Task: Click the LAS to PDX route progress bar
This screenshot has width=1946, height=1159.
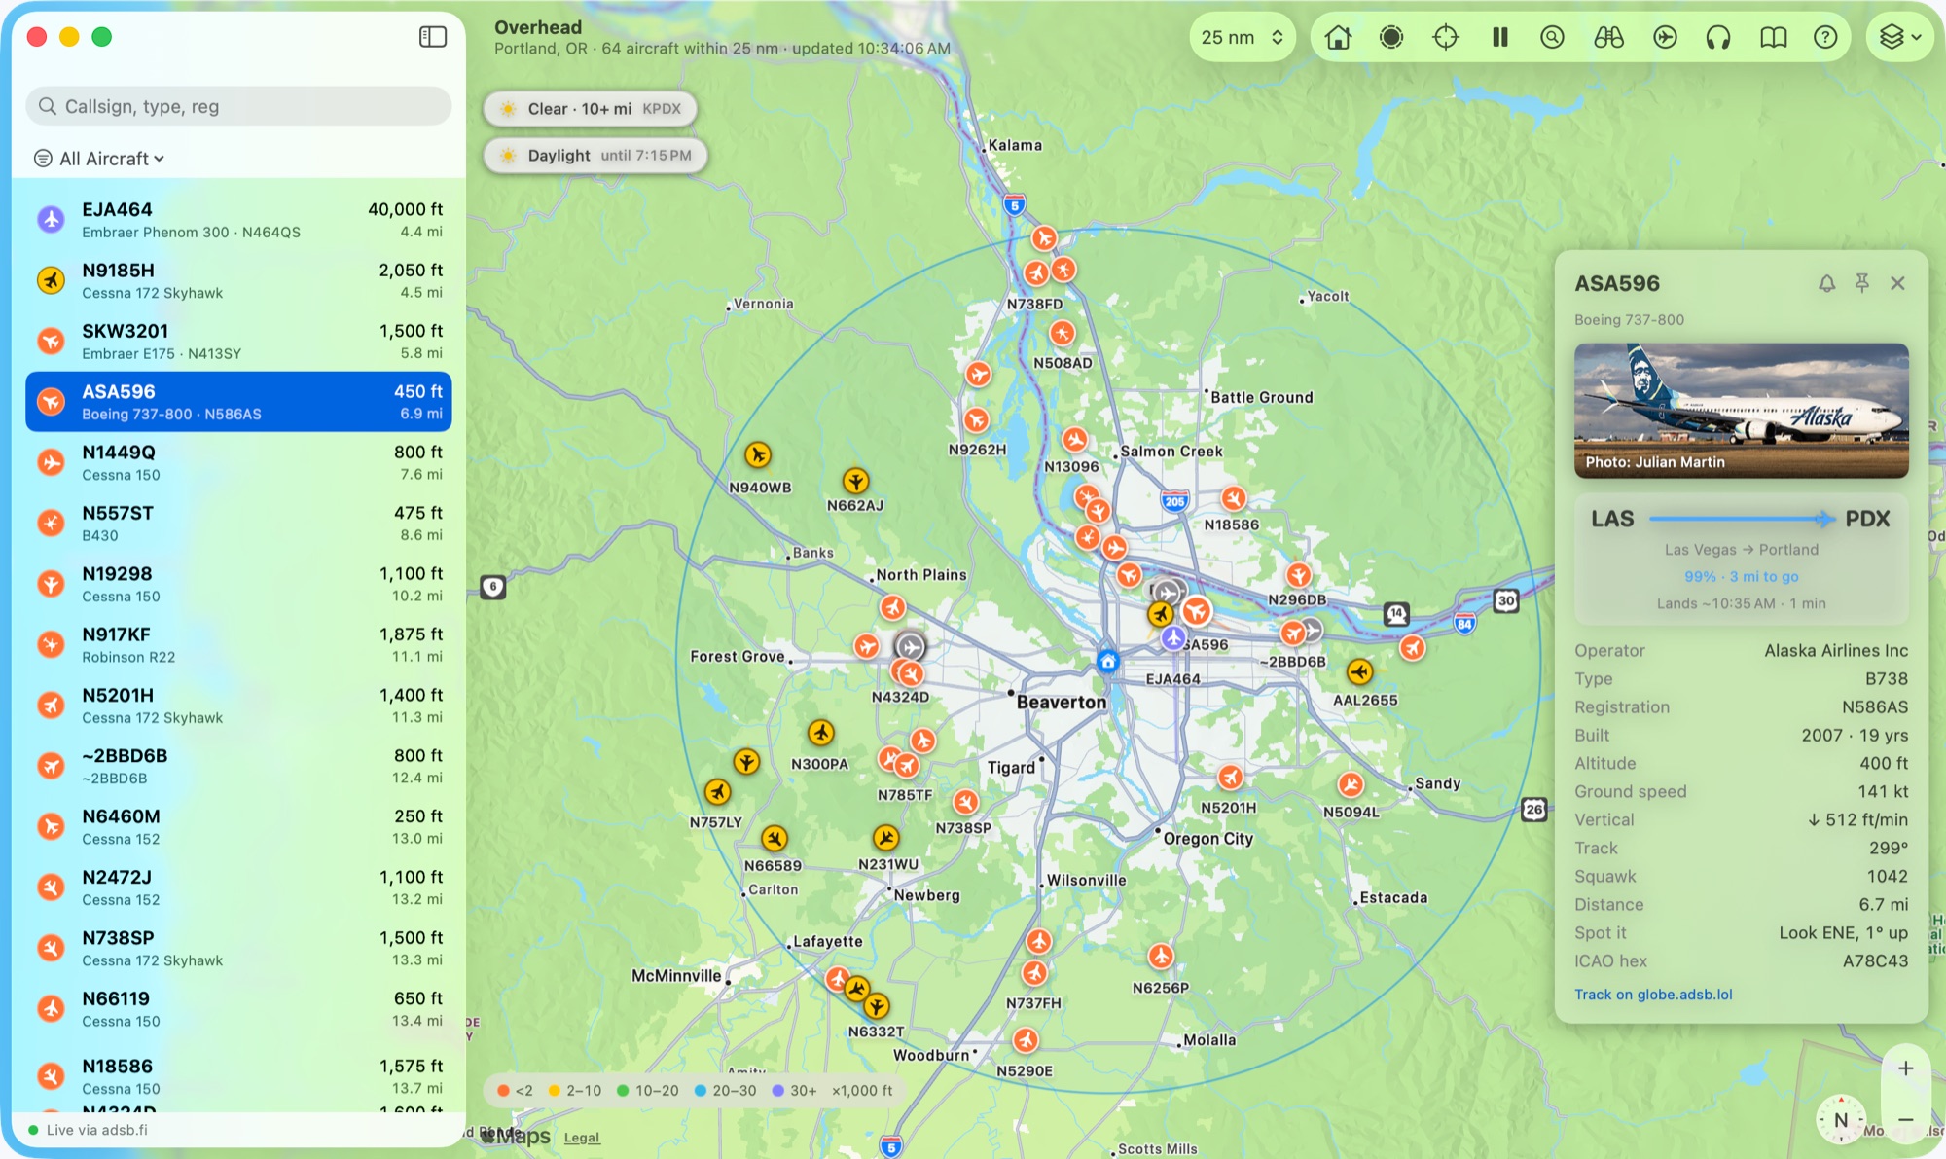Action: pos(1741,520)
